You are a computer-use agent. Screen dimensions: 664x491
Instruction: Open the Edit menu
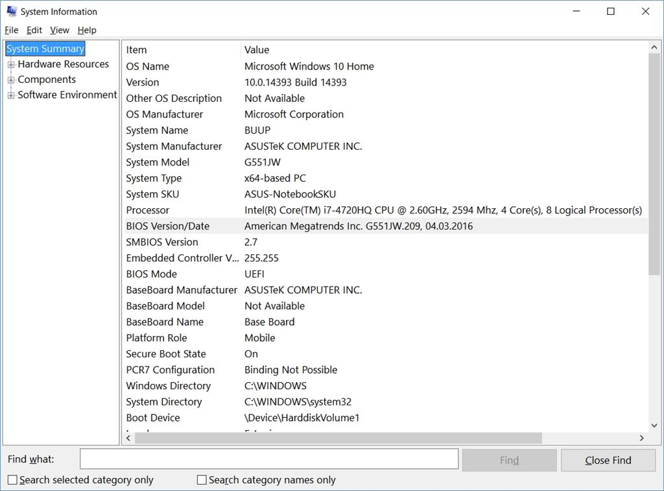coord(34,30)
